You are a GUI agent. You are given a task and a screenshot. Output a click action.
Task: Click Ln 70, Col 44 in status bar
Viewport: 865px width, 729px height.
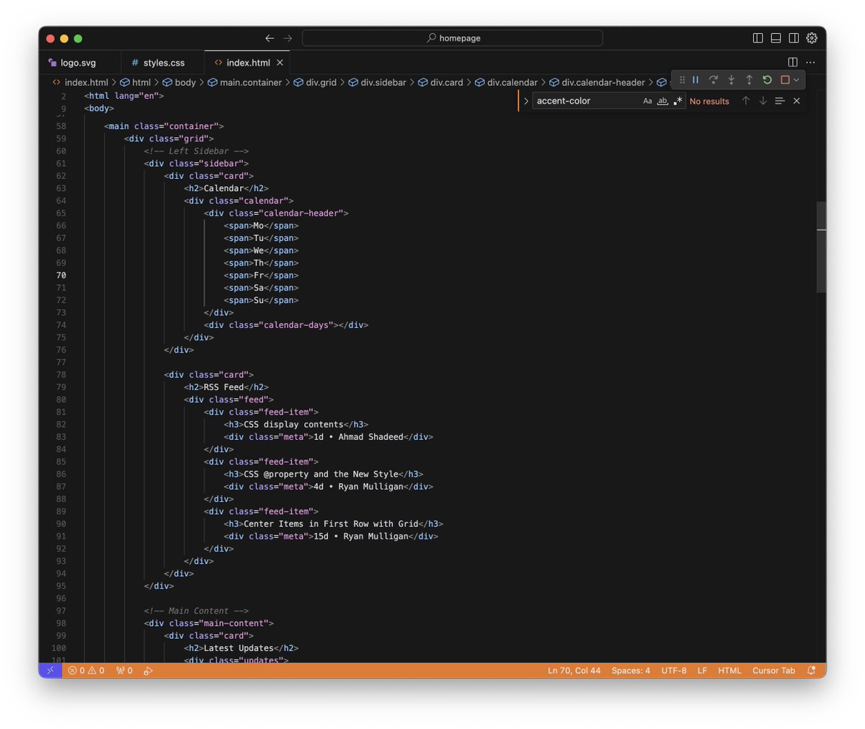coord(574,671)
